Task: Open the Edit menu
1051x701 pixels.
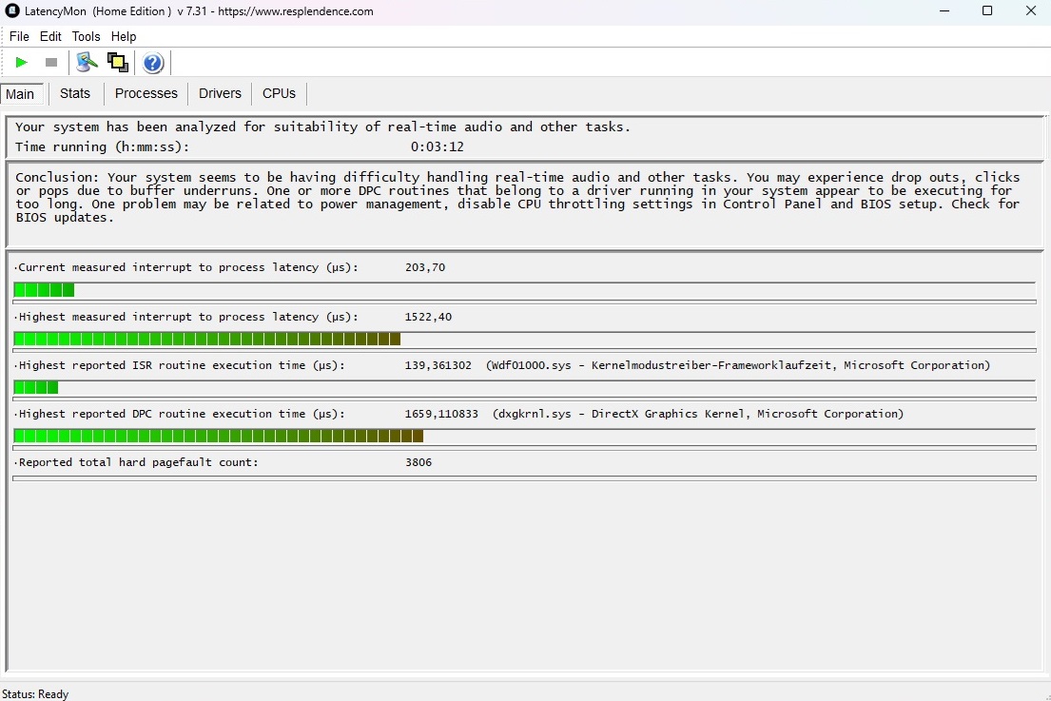Action: [50, 36]
